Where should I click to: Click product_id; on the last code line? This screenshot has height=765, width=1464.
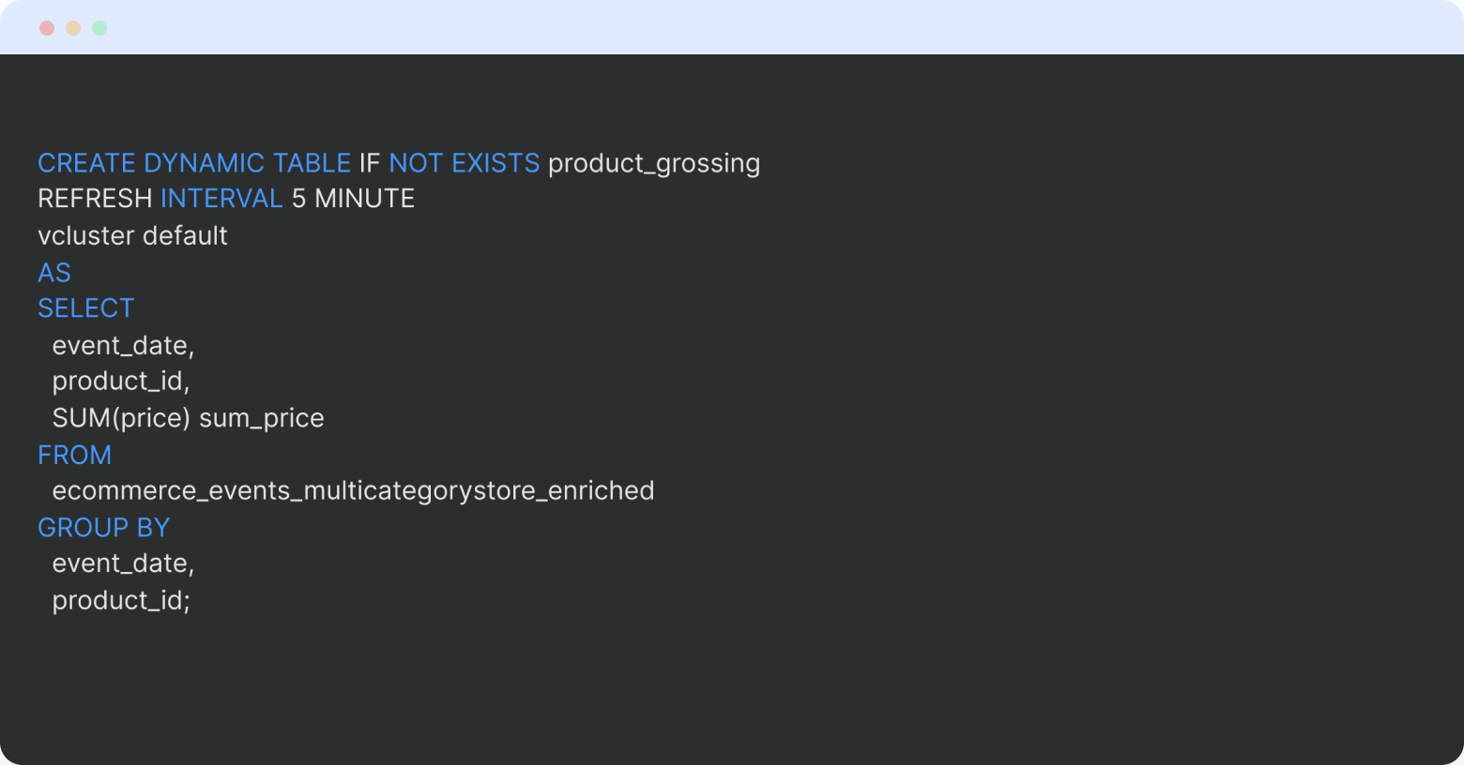click(x=121, y=600)
